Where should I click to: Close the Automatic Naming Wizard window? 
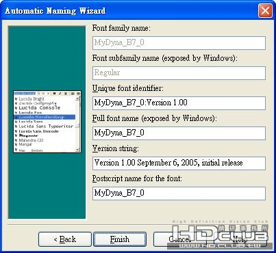click(x=265, y=10)
